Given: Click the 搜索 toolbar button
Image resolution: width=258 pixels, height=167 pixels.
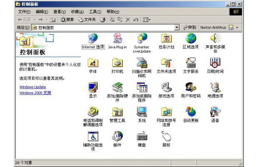Looking at the screenshot, I should (67, 20).
